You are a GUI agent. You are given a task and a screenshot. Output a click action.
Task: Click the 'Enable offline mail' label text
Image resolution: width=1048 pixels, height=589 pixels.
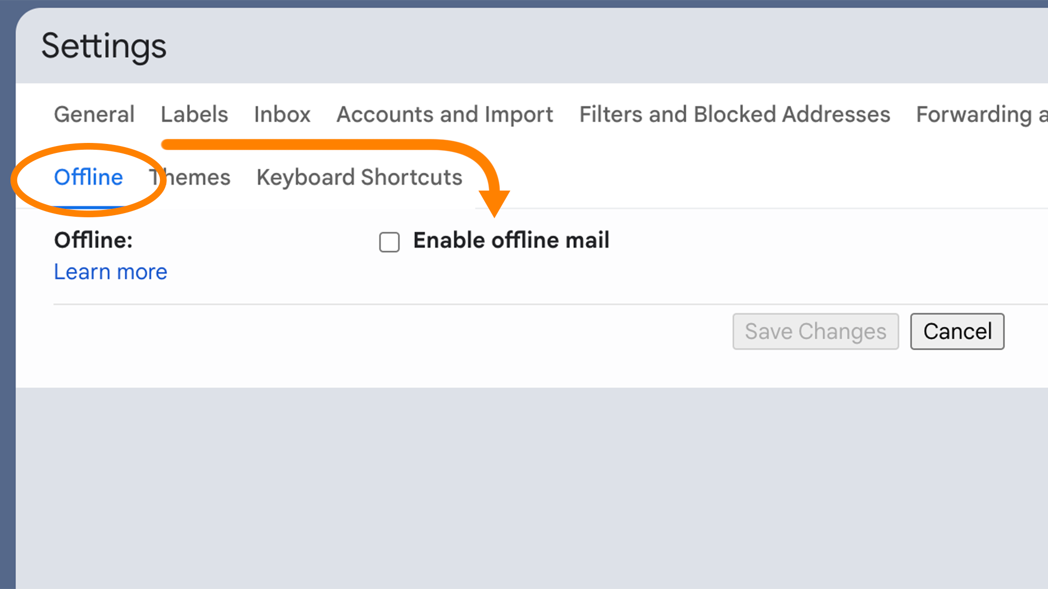tap(511, 240)
